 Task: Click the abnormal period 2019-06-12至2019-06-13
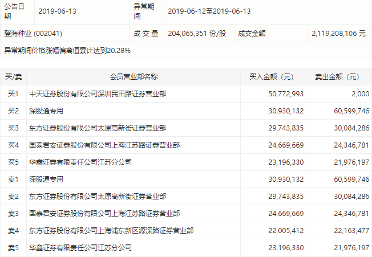(209, 11)
